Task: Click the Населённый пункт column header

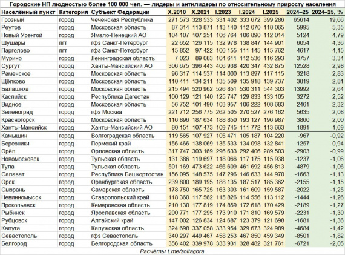Action: pos(28,12)
